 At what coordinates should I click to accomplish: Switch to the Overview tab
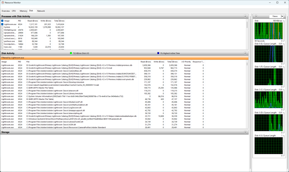click(6, 11)
